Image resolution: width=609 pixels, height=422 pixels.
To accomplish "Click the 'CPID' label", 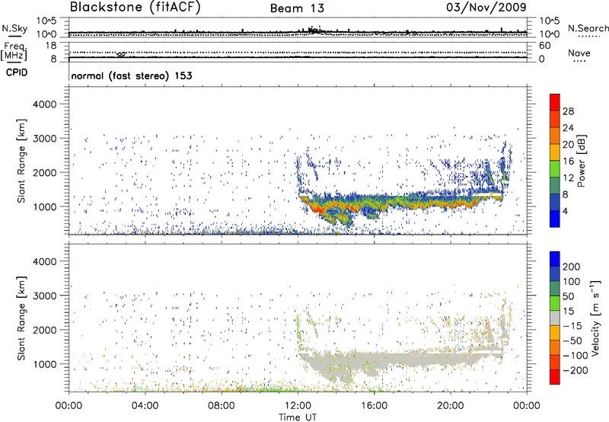I will (x=17, y=72).
